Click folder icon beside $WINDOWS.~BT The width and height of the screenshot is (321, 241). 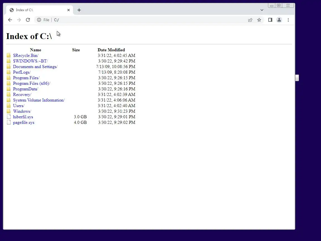point(9,61)
